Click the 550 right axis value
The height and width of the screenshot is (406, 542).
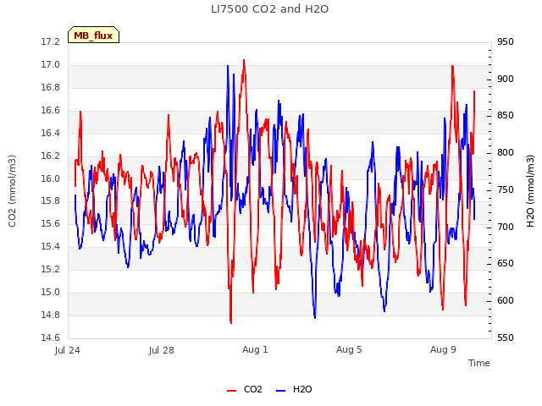(506, 337)
